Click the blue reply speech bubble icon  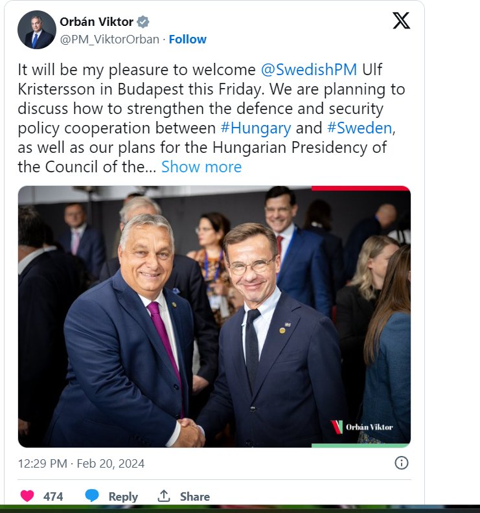(x=92, y=496)
